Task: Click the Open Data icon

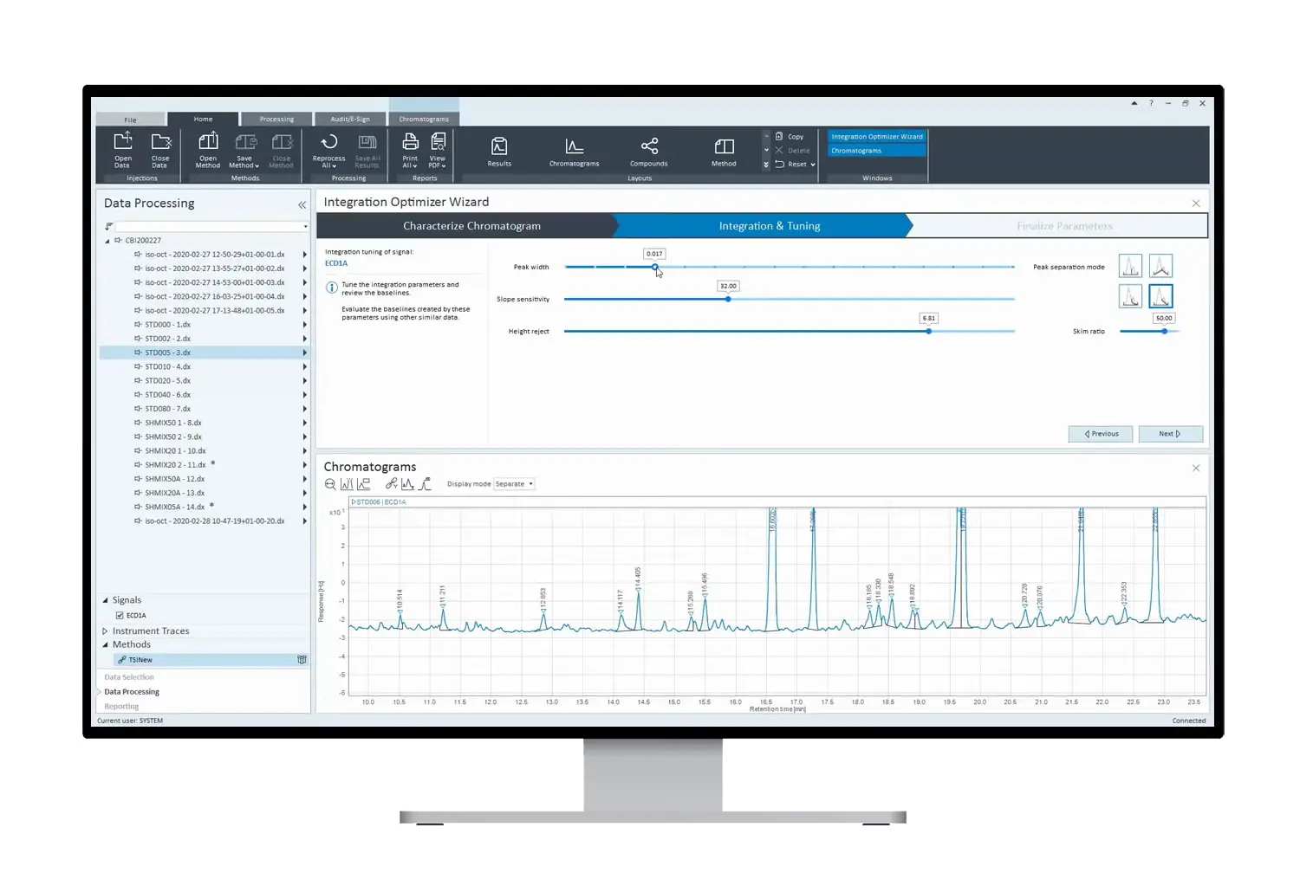Action: (x=123, y=143)
